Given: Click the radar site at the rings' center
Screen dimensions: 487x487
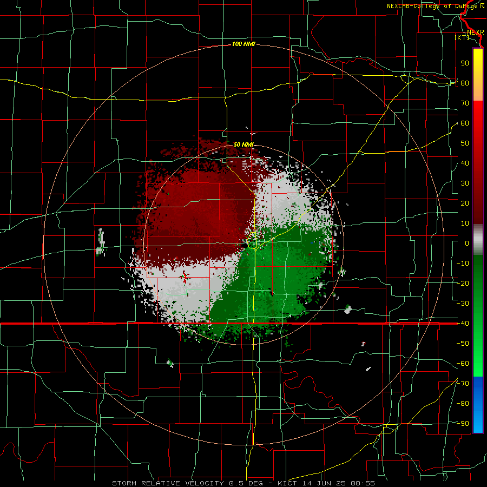Looking at the screenshot, I should (245, 245).
